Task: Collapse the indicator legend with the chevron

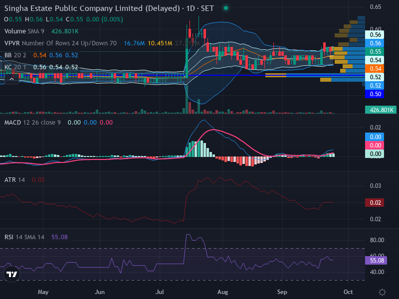Action: (11, 80)
